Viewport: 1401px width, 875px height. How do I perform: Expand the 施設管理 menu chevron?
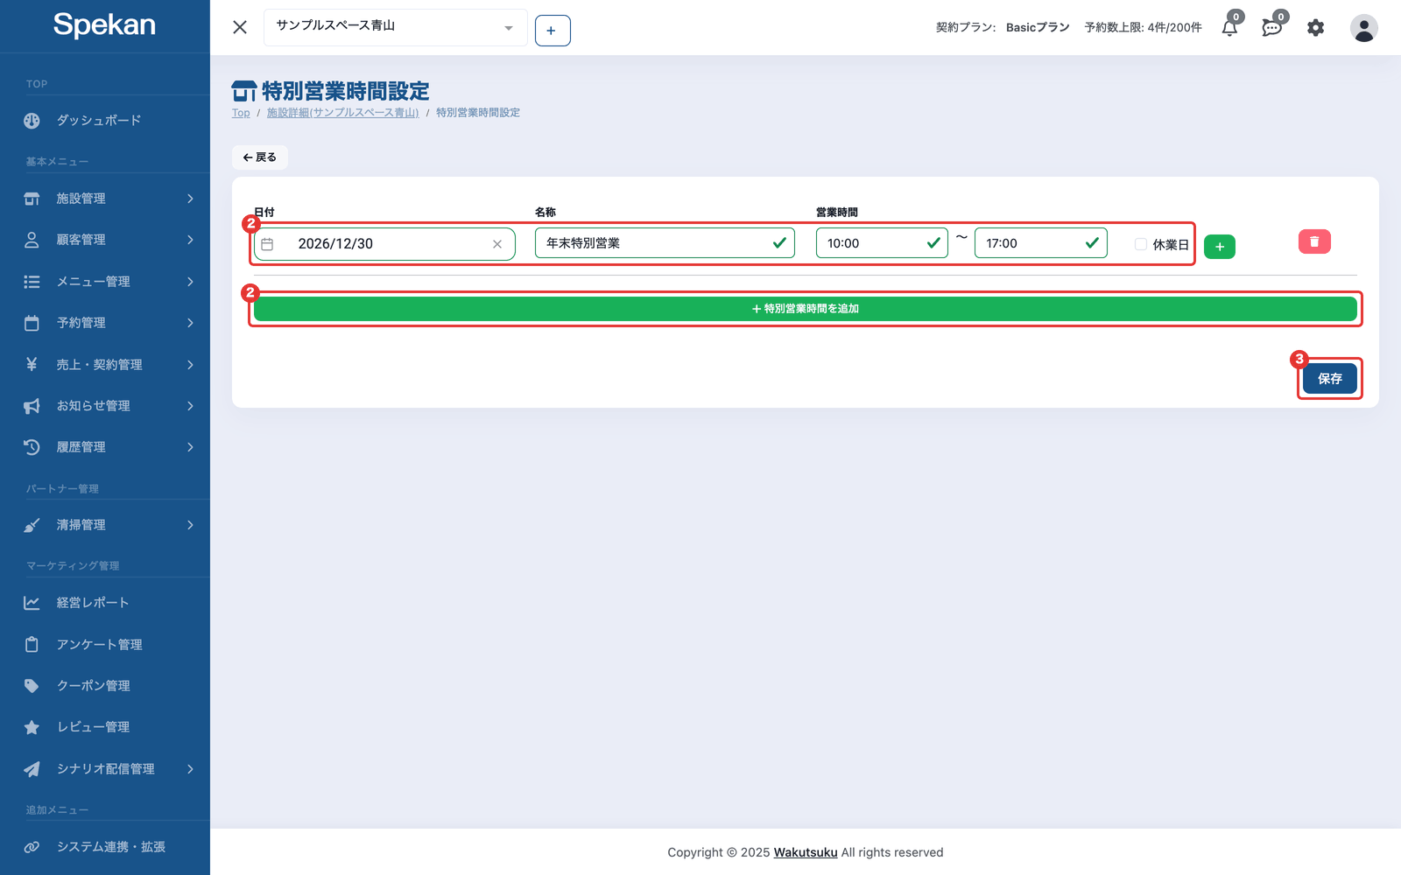190,199
